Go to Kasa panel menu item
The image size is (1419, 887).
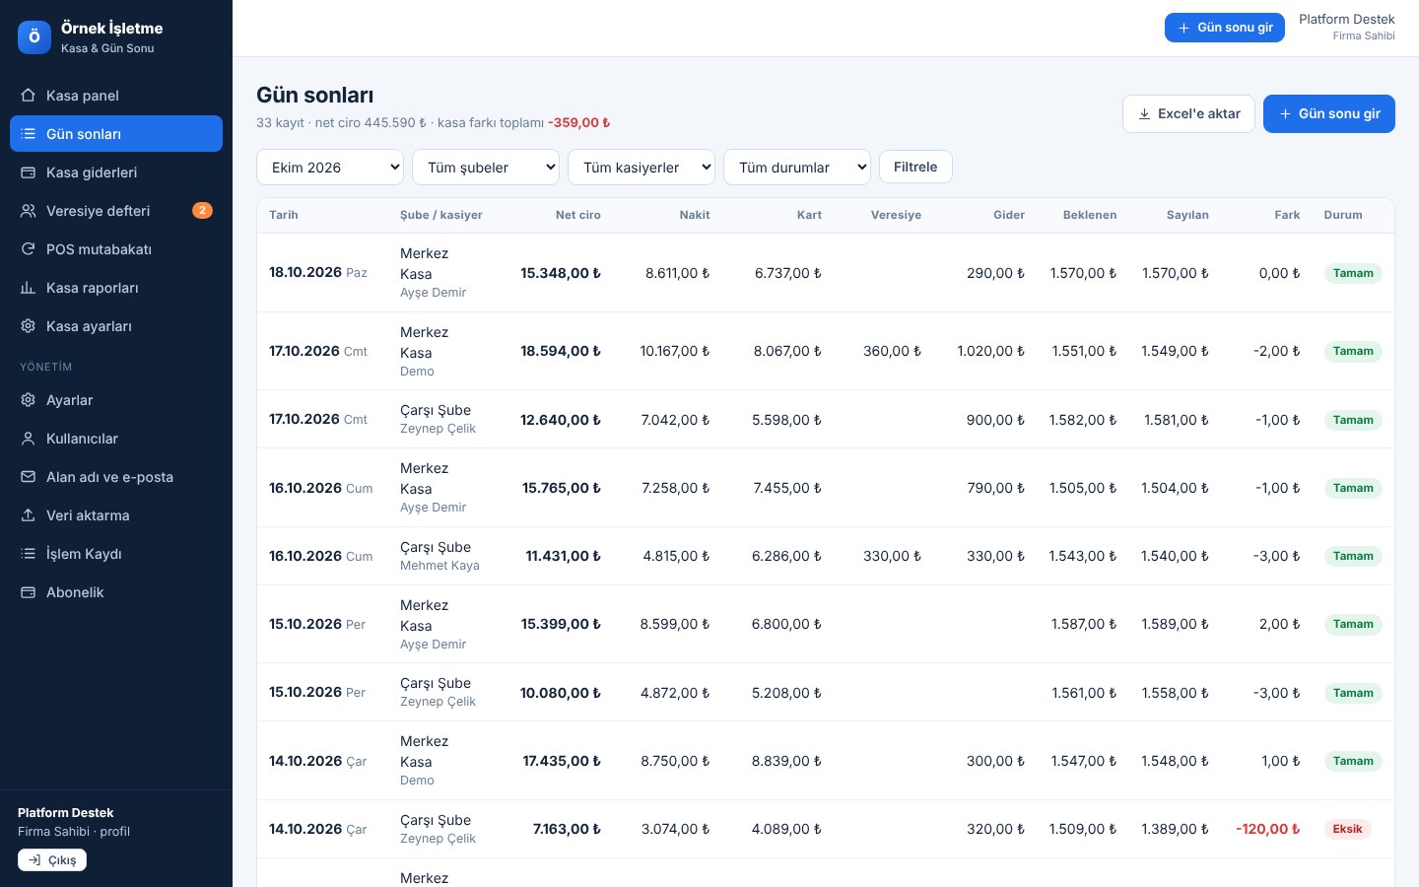(116, 96)
